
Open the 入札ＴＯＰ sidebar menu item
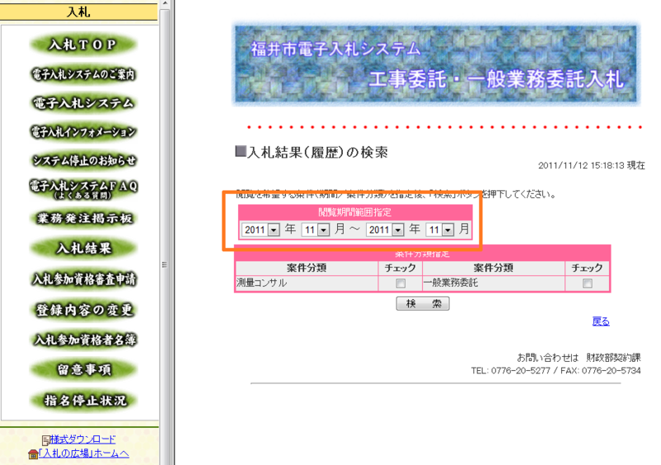(83, 45)
